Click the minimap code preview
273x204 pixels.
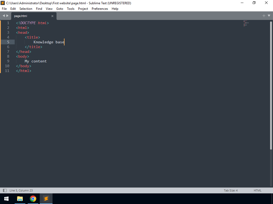pos(246,23)
